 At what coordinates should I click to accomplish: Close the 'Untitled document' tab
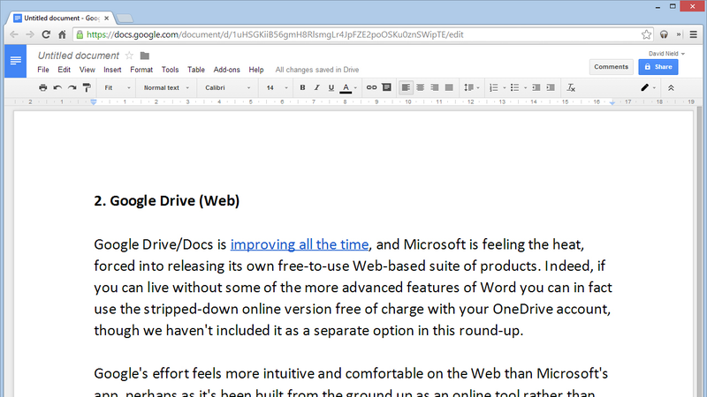106,19
